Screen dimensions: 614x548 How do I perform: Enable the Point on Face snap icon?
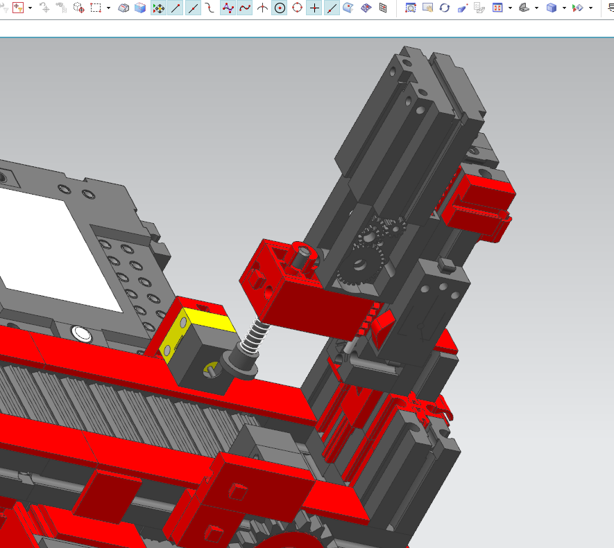[x=348, y=8]
